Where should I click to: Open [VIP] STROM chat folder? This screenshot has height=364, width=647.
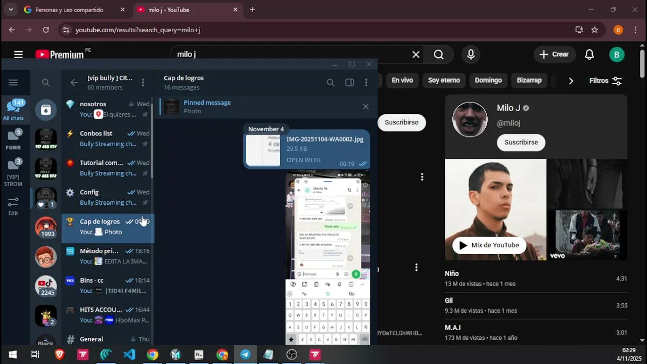(14, 172)
